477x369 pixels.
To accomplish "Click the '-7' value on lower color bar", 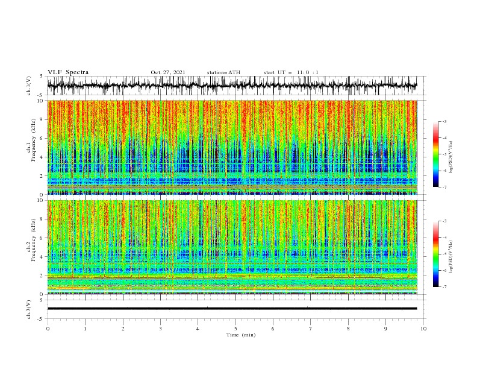I will tap(444, 287).
